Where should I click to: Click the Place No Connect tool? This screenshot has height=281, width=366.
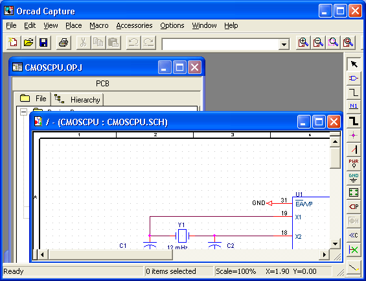[354, 250]
